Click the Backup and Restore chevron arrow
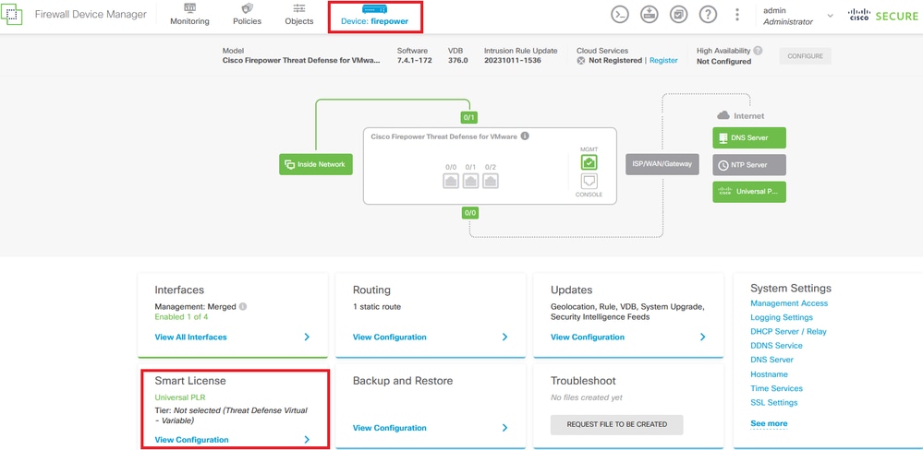Image resolution: width=923 pixels, height=450 pixels. pos(504,428)
